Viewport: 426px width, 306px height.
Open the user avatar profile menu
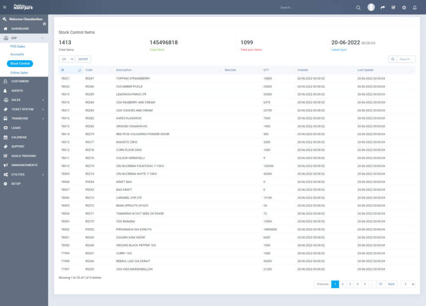tap(371, 7)
